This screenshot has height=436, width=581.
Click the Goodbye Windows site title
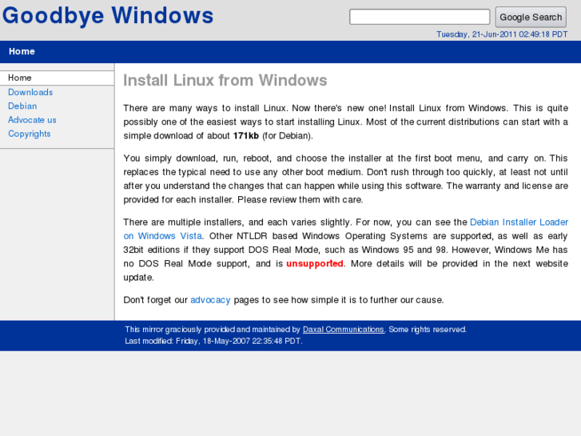pos(108,15)
